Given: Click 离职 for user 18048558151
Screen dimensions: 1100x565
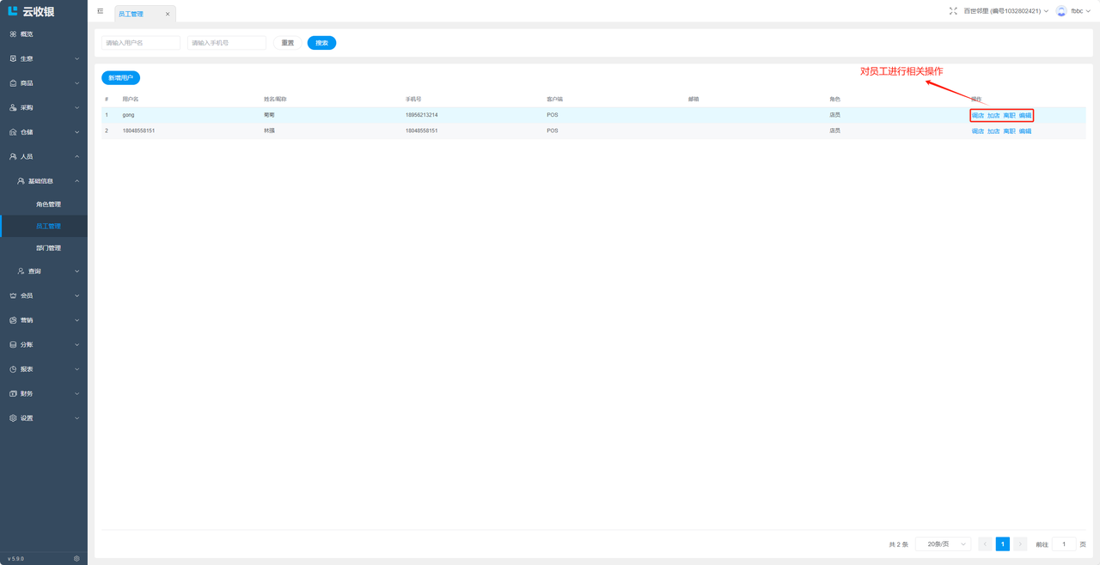Looking at the screenshot, I should click(1009, 131).
